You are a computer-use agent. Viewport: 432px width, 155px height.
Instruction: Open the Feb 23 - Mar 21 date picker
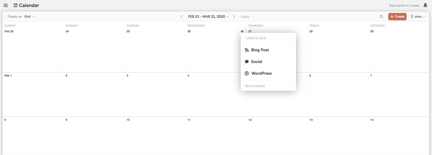[x=208, y=17]
